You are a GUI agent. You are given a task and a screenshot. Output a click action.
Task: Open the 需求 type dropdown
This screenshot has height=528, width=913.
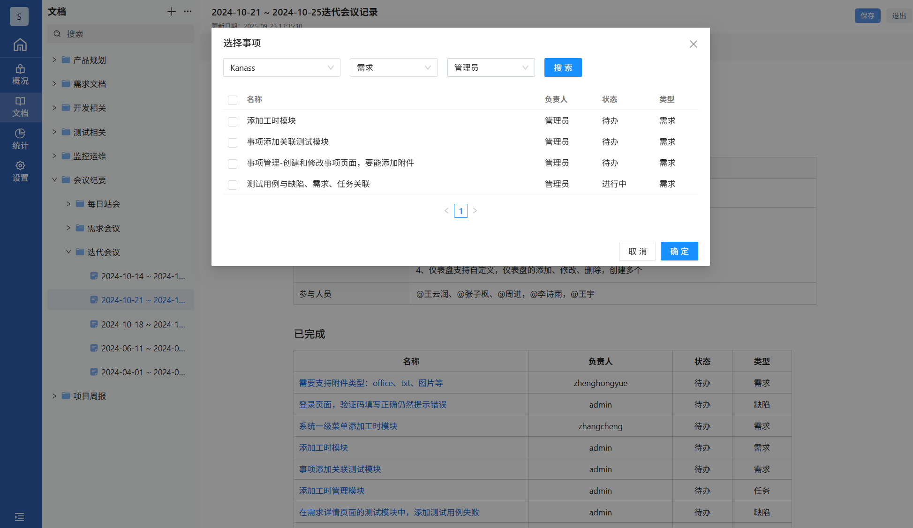(393, 68)
